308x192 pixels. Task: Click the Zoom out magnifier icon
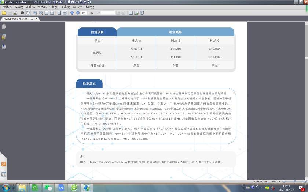click(41, 13)
